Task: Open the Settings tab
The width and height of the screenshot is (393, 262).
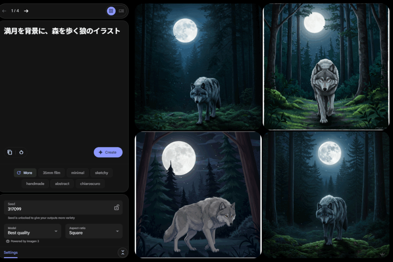Action: click(11, 252)
